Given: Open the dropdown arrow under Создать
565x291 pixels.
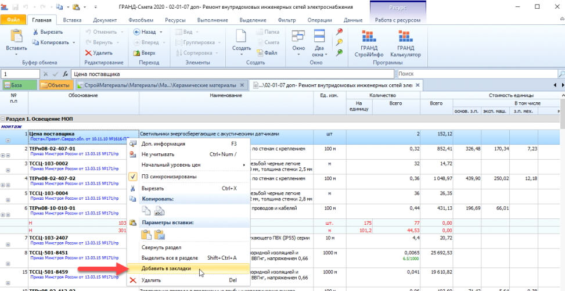Looking at the screenshot, I should tap(241, 55).
